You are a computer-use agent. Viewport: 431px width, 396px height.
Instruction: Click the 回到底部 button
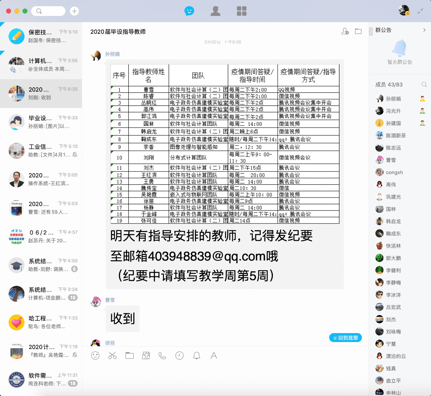[345, 338]
